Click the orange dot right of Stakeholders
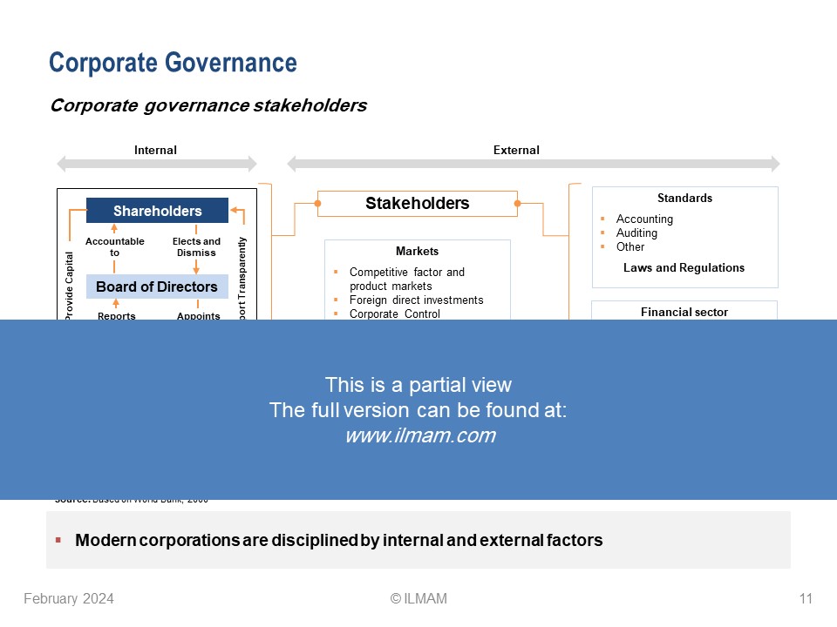The width and height of the screenshot is (837, 627). (x=517, y=204)
